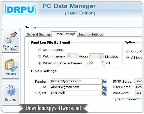This screenshot has height=114, width=144.
Task: Click the Subject field containing test mail
Action: coord(76,93)
